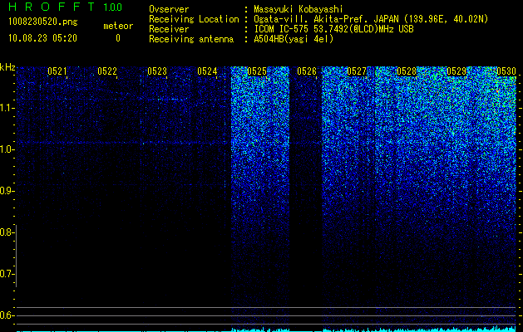The width and height of the screenshot is (523, 332).
Task: Click the ICOM IC-575 53.7492 MHz receiver text
Action: [x=333, y=29]
